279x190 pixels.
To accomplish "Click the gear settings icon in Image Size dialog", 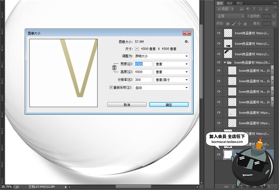I will (x=186, y=42).
